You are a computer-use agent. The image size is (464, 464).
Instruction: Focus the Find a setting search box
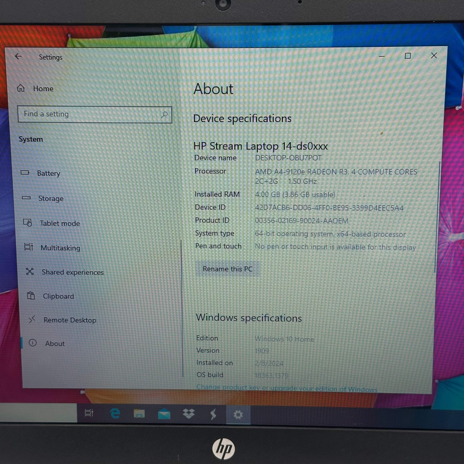click(x=95, y=115)
